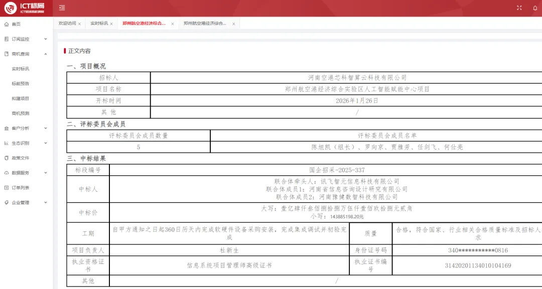Viewport: 542px width, 289px height.
Task: Click the 一、项目概况 heading
Action: (86, 66)
